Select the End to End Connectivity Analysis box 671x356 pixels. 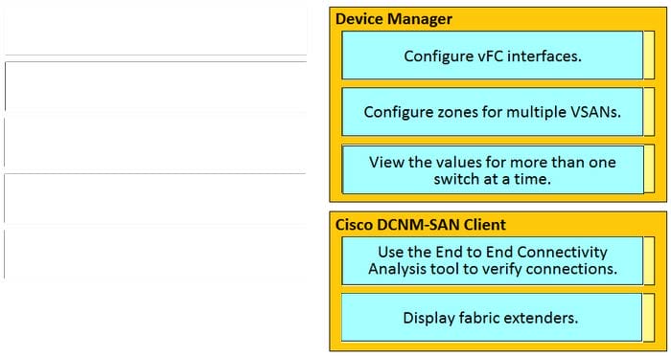493,260
